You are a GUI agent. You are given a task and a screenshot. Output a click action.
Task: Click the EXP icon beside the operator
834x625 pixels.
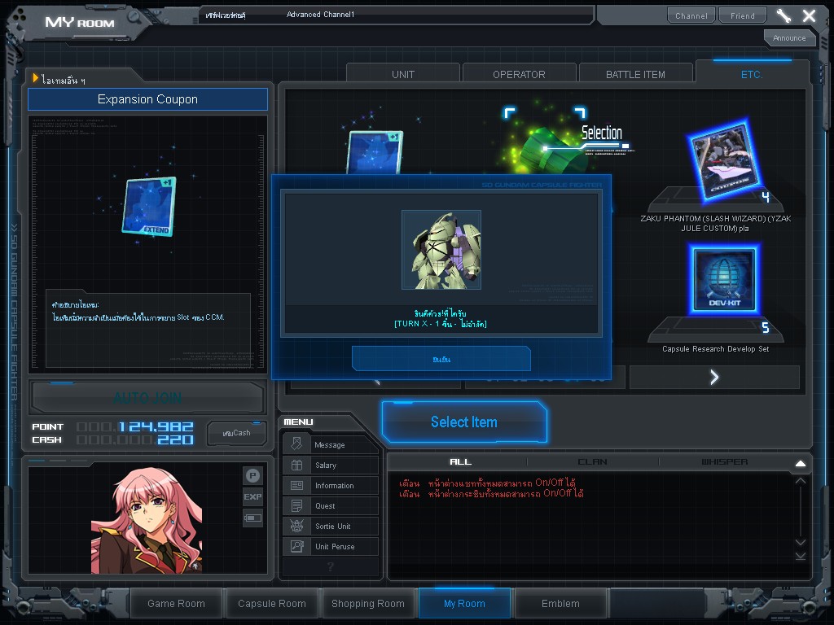tap(252, 497)
